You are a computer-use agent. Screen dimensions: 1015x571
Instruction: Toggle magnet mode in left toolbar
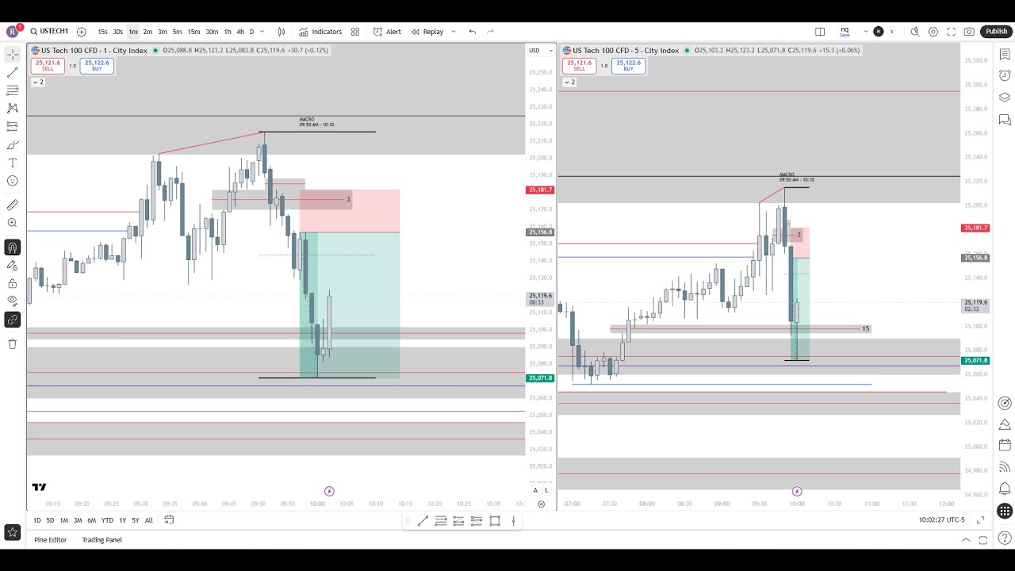coord(12,247)
